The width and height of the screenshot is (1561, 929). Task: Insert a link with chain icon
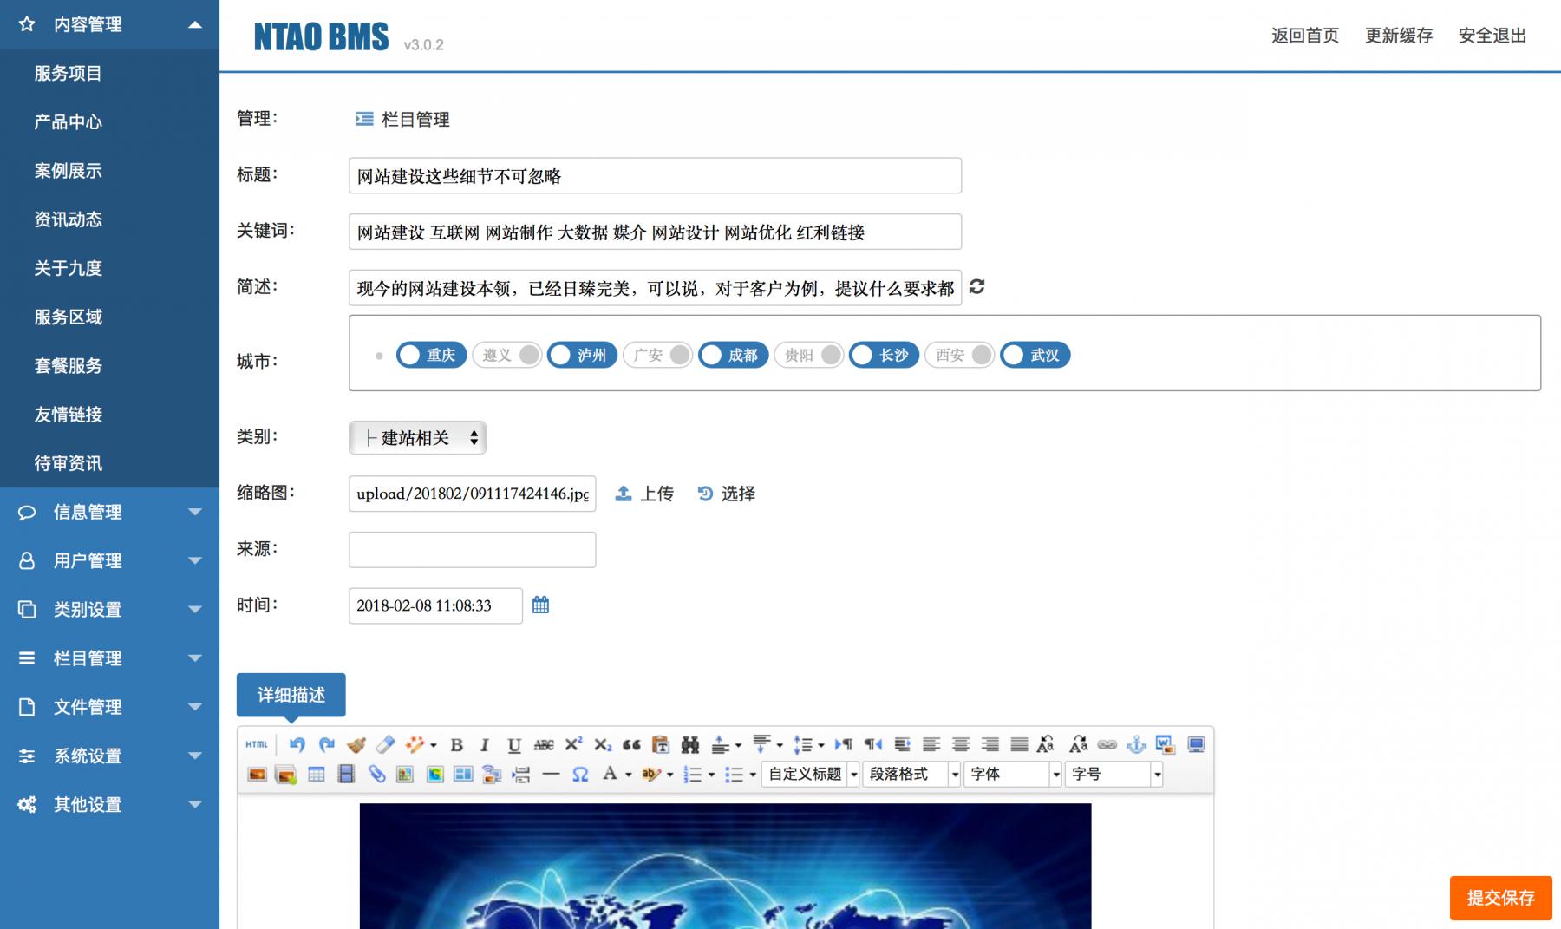point(1107,744)
